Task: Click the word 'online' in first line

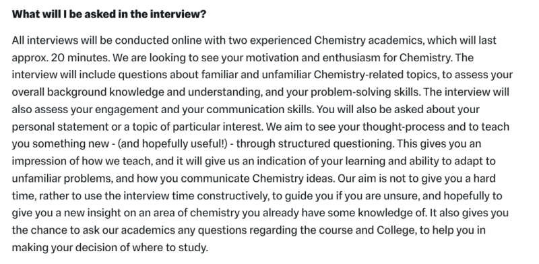Action: [x=187, y=40]
